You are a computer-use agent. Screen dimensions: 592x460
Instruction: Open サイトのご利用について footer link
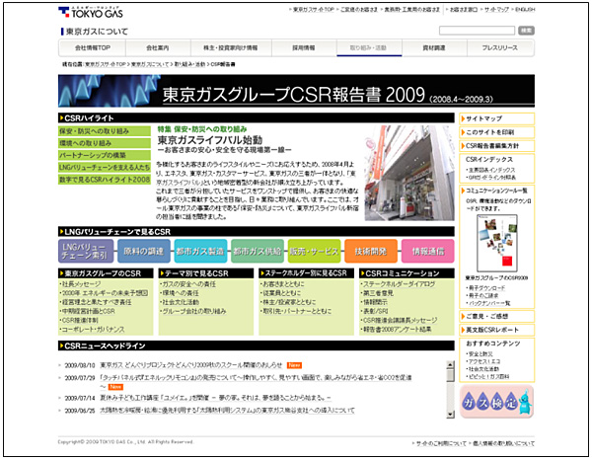tap(441, 443)
